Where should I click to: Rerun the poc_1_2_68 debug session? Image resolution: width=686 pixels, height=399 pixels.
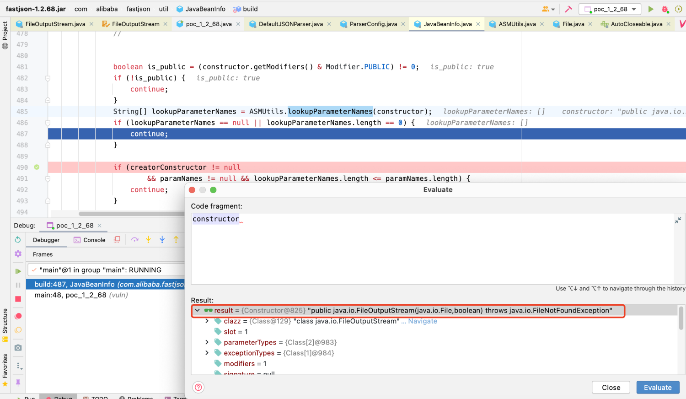[x=18, y=240]
